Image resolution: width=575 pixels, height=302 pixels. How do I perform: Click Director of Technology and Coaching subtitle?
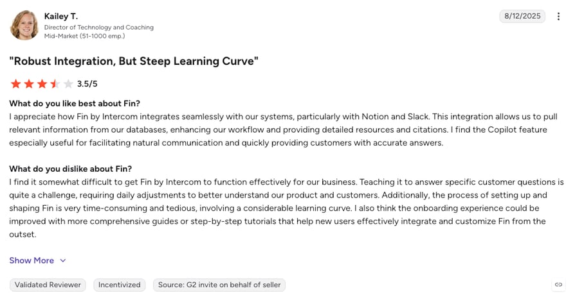99,28
